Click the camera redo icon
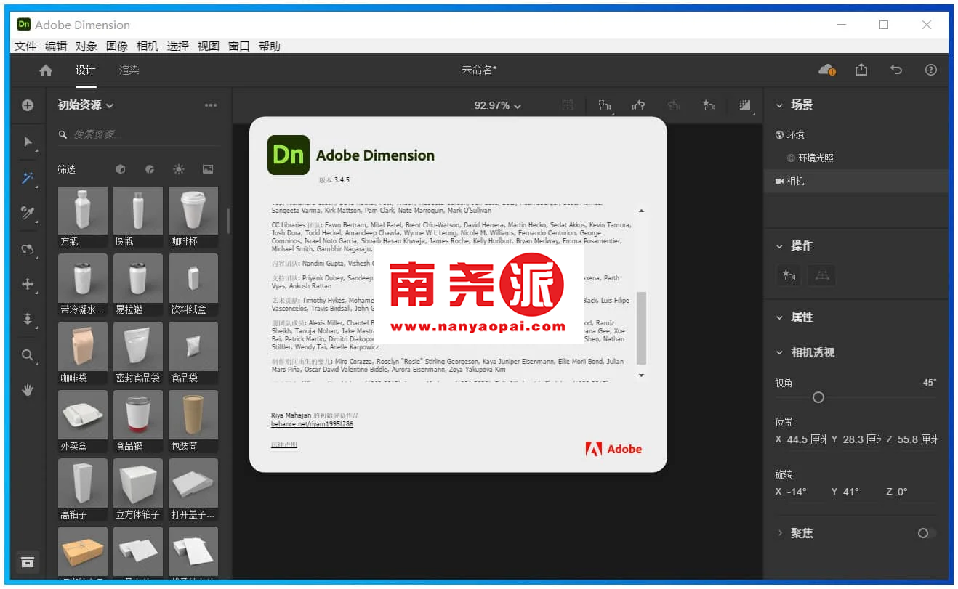Image resolution: width=958 pixels, height=589 pixels. click(x=674, y=106)
